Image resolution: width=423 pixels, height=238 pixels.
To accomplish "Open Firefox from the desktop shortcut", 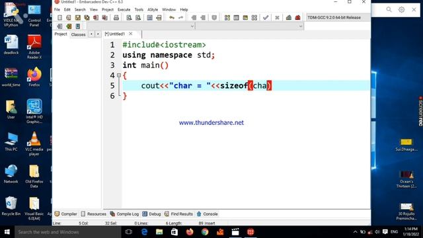I will click(x=34, y=77).
